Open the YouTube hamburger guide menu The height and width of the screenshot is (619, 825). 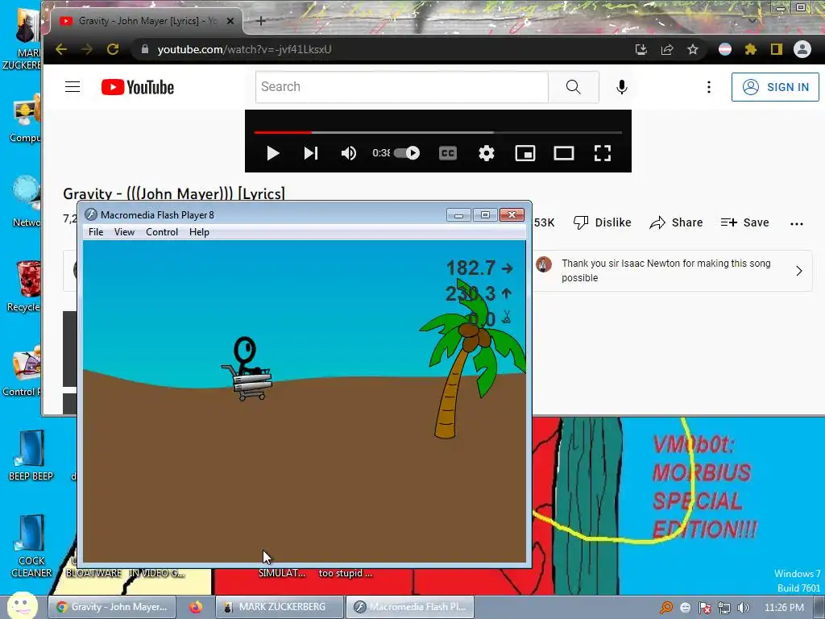pos(73,87)
